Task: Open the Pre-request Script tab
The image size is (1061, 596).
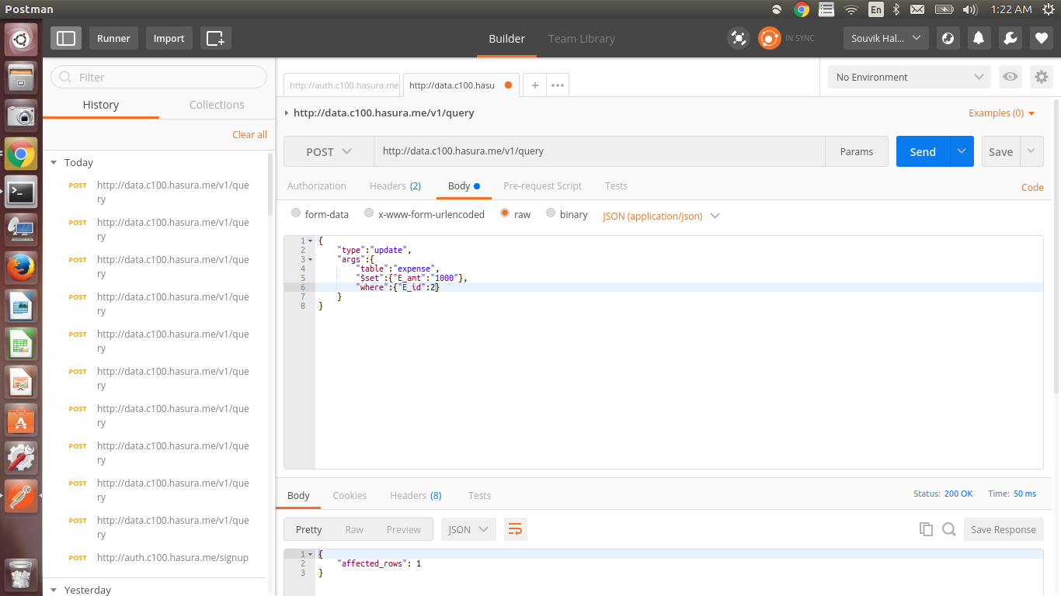Action: [542, 185]
